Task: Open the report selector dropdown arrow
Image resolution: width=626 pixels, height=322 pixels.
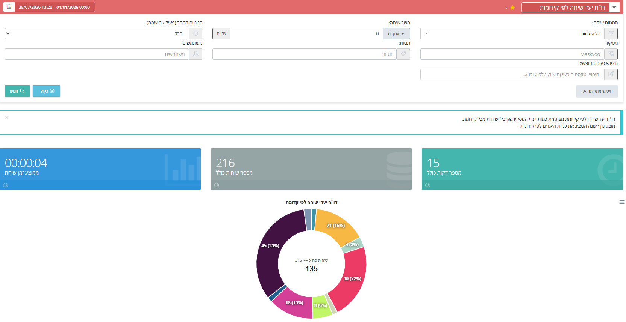Action: (614, 8)
